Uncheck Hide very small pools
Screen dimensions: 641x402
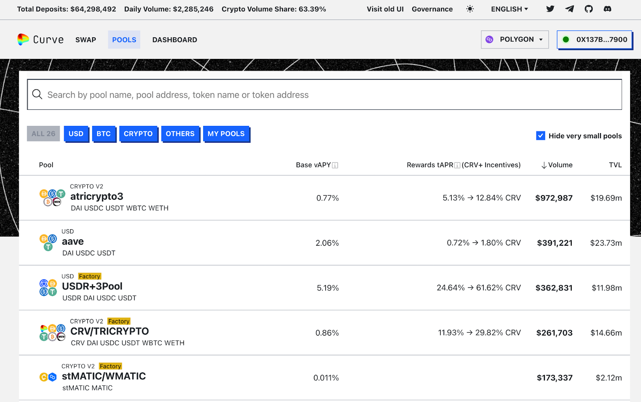(540, 136)
